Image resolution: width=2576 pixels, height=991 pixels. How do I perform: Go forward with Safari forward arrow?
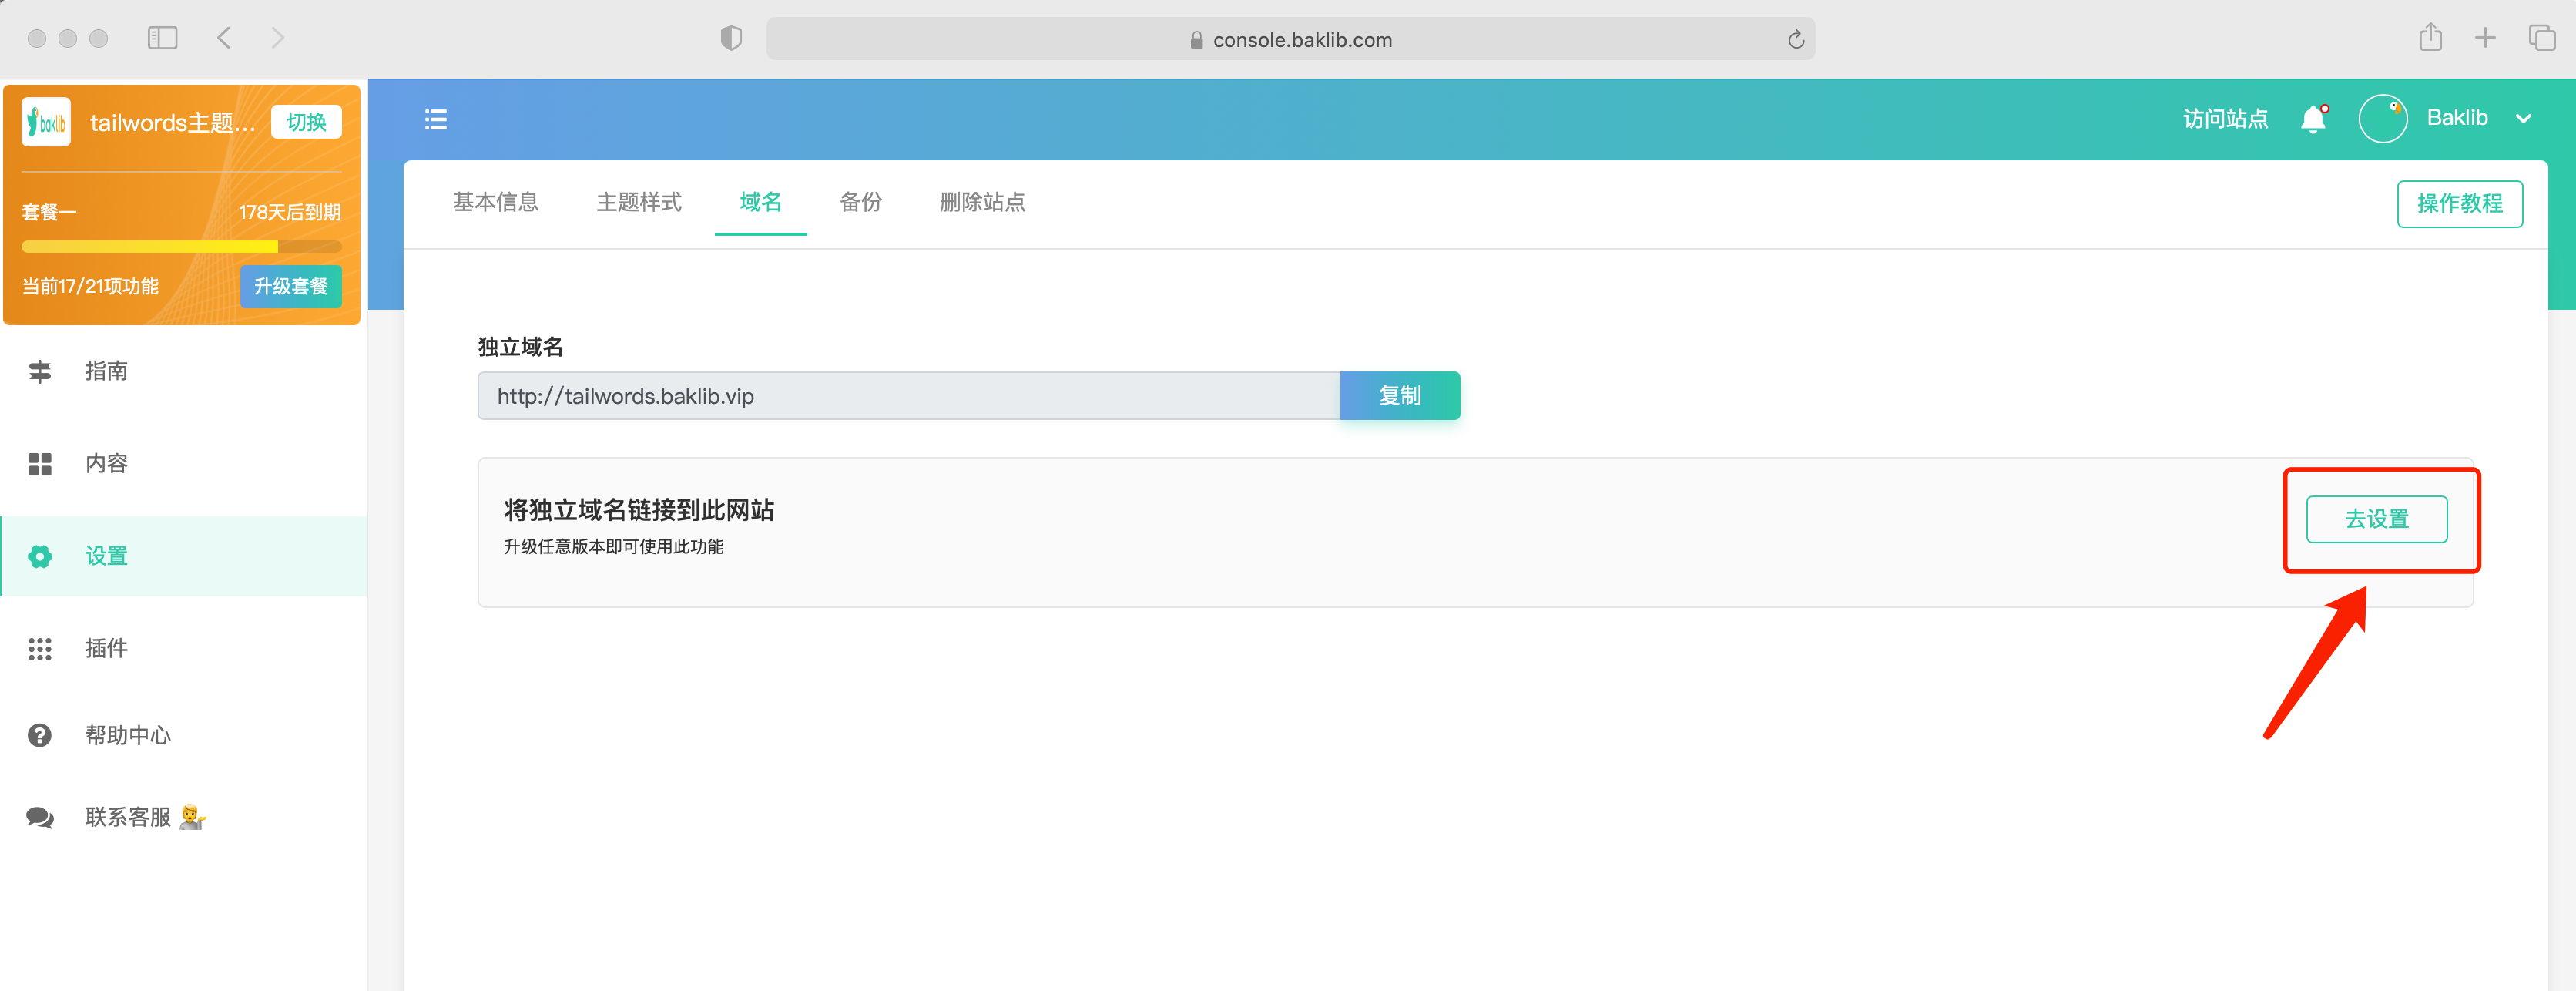tap(278, 38)
